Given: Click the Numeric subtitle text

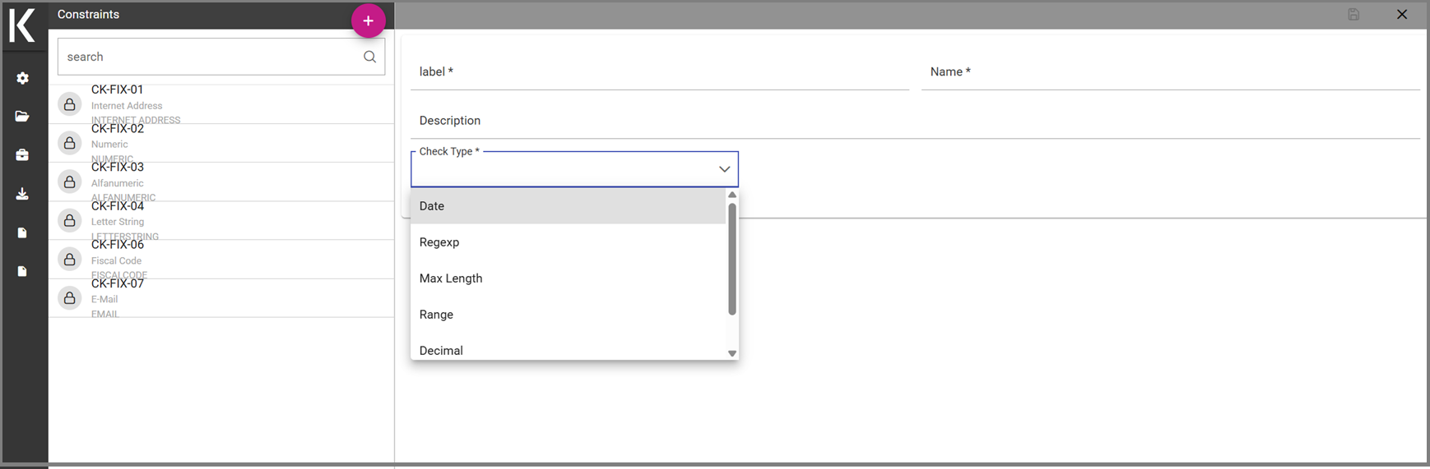Looking at the screenshot, I should coord(109,145).
